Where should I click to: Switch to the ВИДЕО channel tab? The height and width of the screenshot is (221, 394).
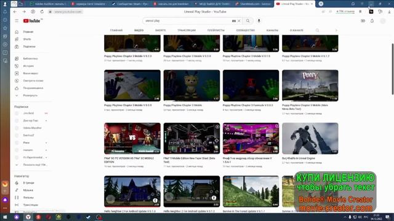pyautogui.click(x=139, y=30)
